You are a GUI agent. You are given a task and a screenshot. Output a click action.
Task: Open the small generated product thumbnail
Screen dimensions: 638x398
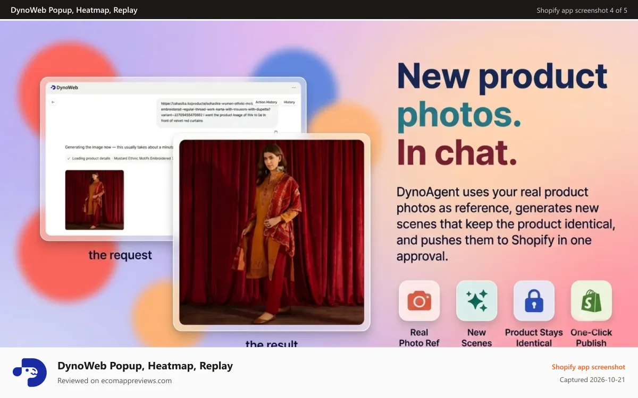point(95,200)
